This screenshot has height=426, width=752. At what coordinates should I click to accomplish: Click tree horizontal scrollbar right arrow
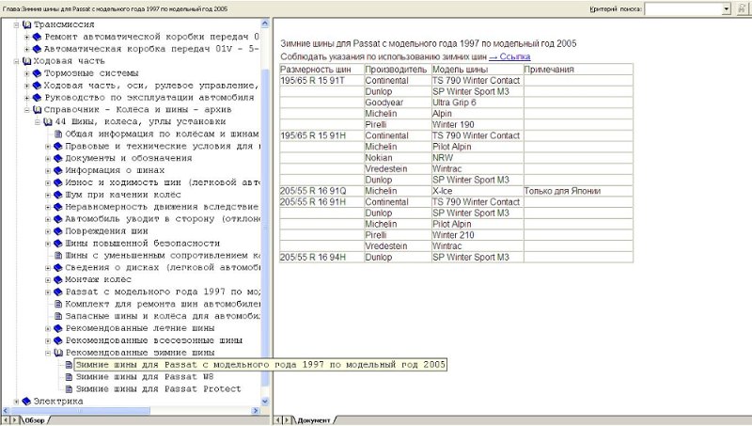click(x=256, y=411)
